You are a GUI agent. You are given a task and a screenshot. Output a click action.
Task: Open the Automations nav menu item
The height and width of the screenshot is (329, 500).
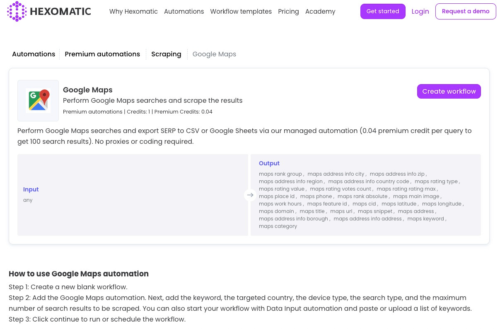coord(184,12)
